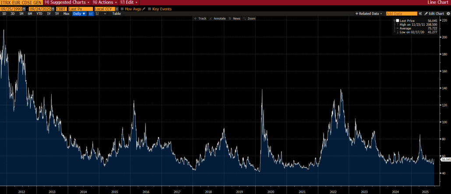The height and width of the screenshot is (194, 451).
Task: Collapse panel with double-chevron icon
Action: tap(420, 14)
